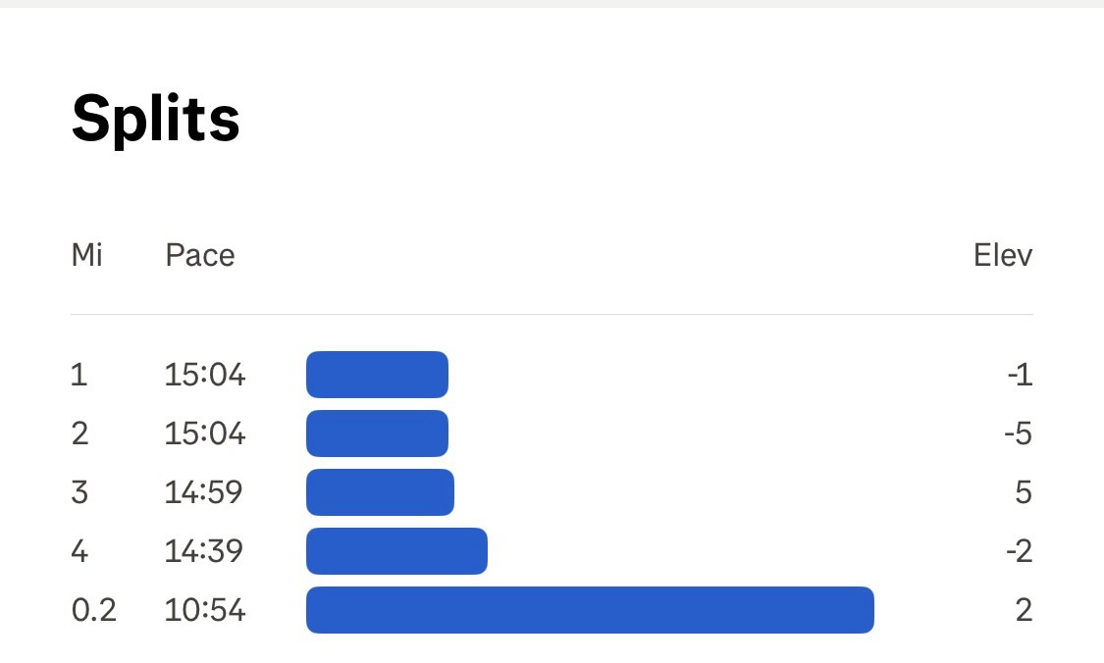Click the -2 elevation value for mile 4
The width and height of the screenshot is (1104, 663).
coord(1019,551)
